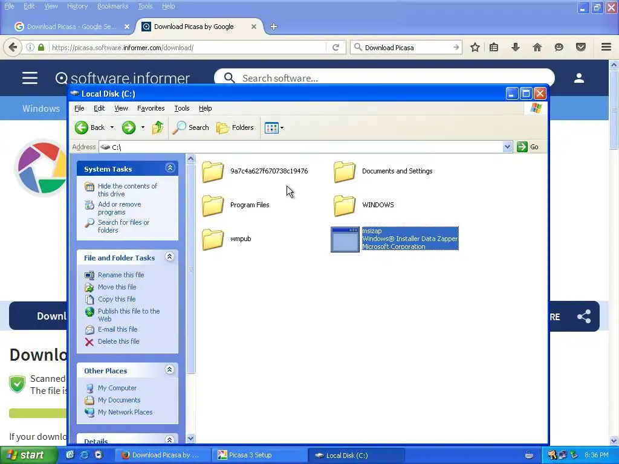Open the Views icon menu
The image size is (619, 464).
coord(274,128)
